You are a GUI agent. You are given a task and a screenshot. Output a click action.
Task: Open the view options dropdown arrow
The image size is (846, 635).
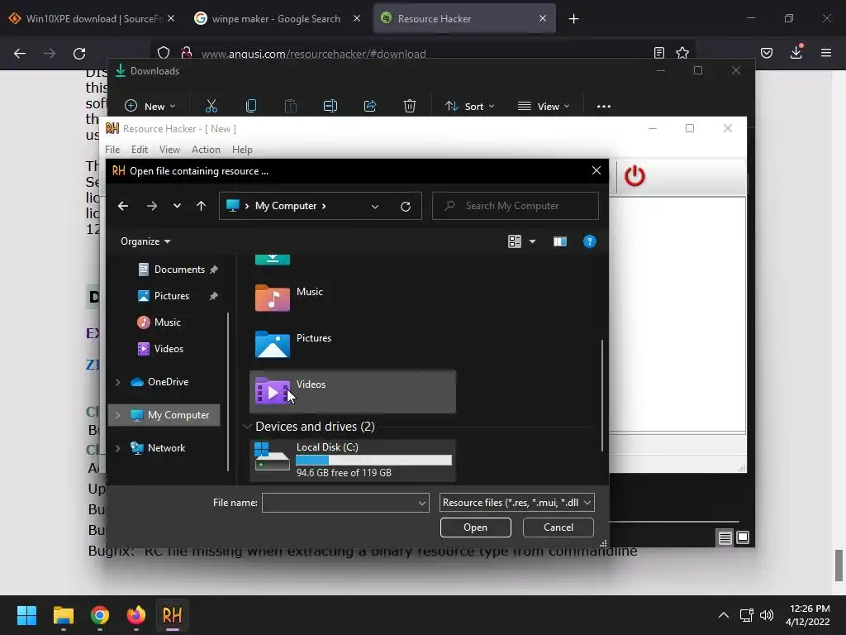(x=533, y=241)
